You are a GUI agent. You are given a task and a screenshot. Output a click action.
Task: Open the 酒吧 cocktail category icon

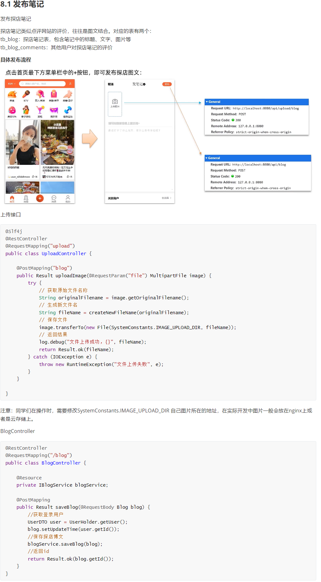[x=40, y=110]
